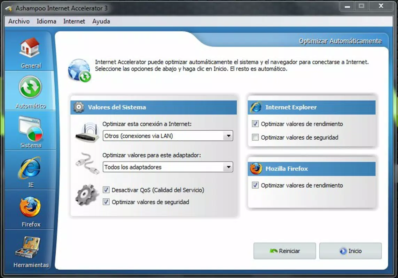Image resolution: width=398 pixels, height=278 pixels.
Task: Open the General section house icon
Action: [30, 47]
